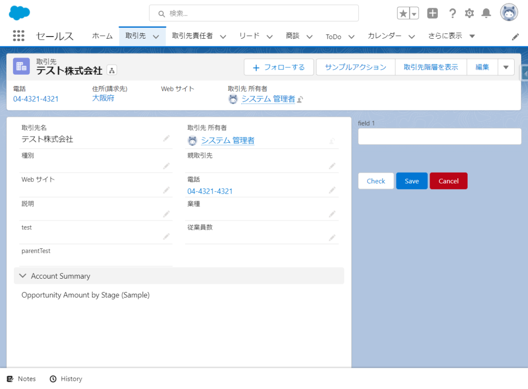Expand the 取引先 tab dropdown chevron

156,37
